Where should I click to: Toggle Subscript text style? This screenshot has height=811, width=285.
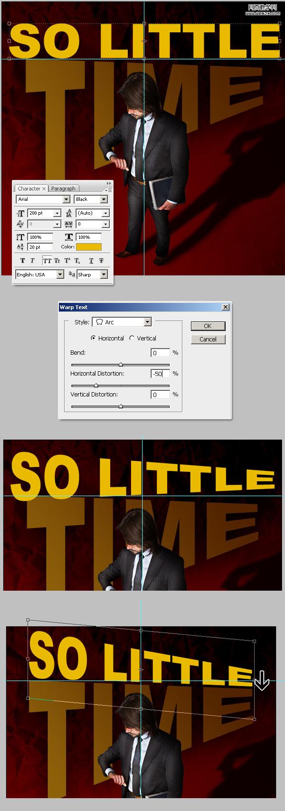[x=77, y=261]
